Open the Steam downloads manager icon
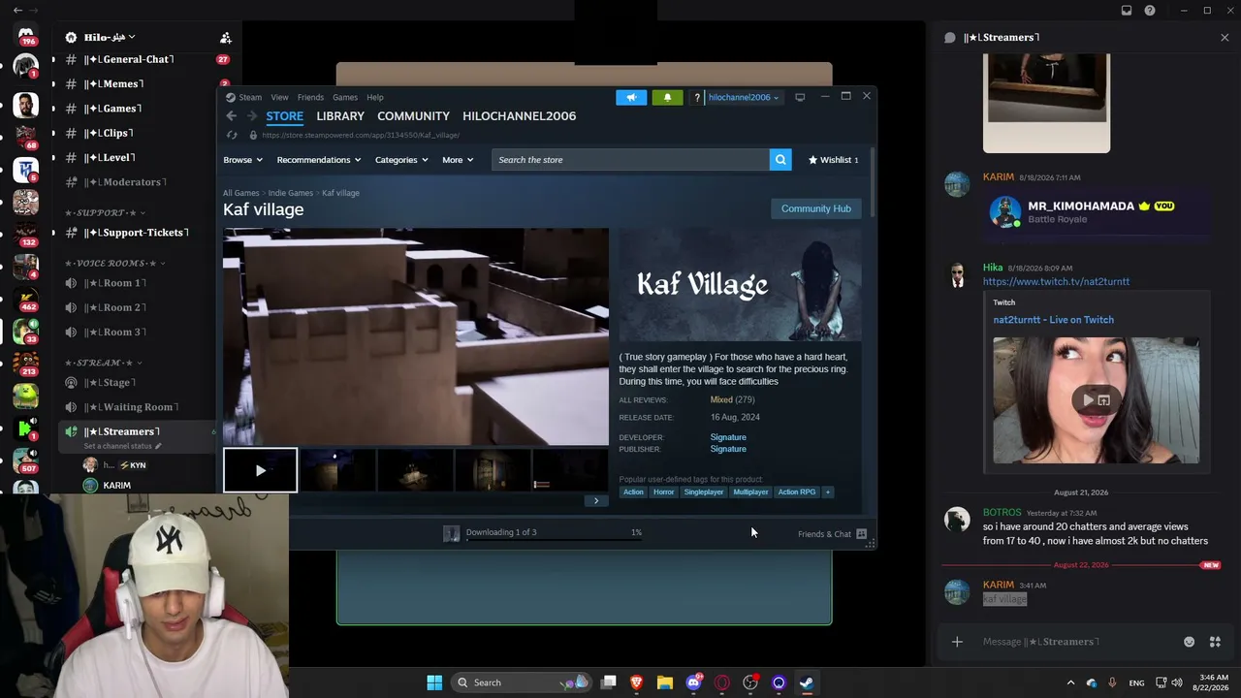The image size is (1241, 698). (451, 533)
